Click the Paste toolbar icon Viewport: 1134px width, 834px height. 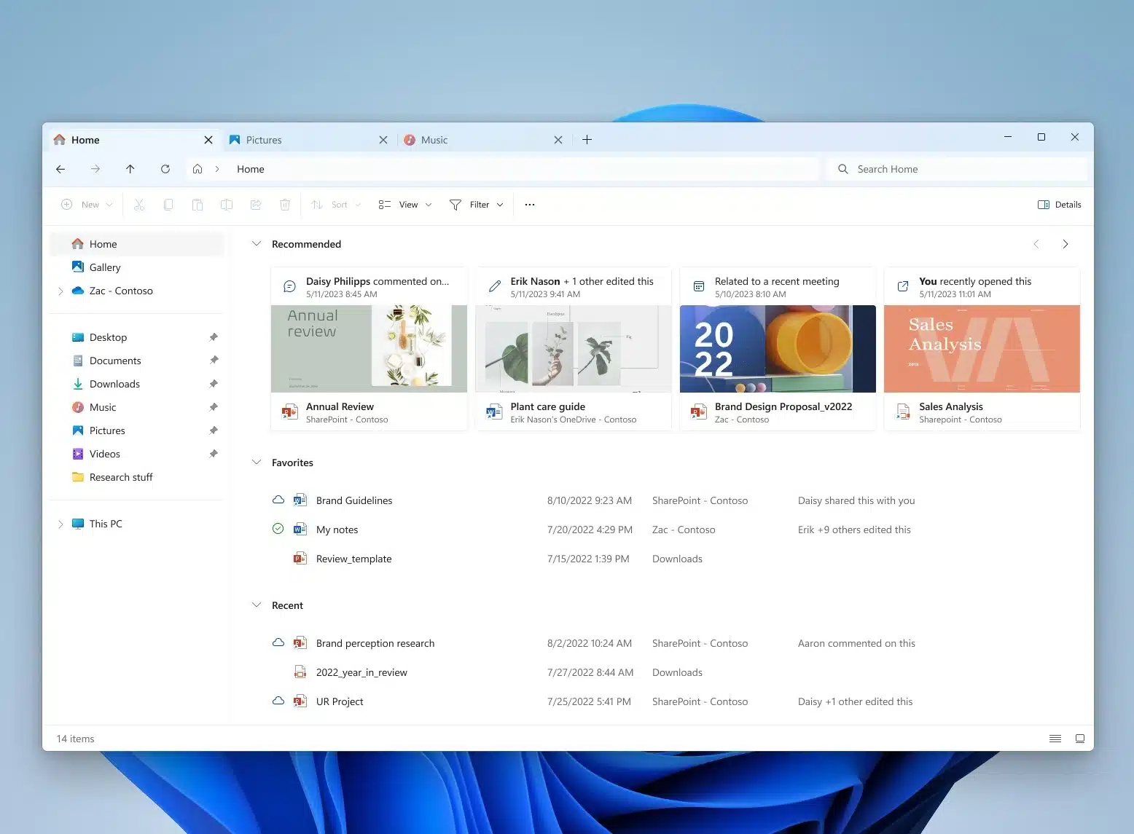pyautogui.click(x=198, y=205)
